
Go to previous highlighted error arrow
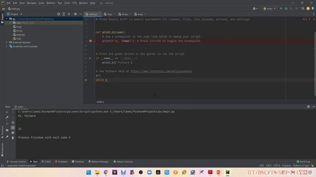pos(310,19)
